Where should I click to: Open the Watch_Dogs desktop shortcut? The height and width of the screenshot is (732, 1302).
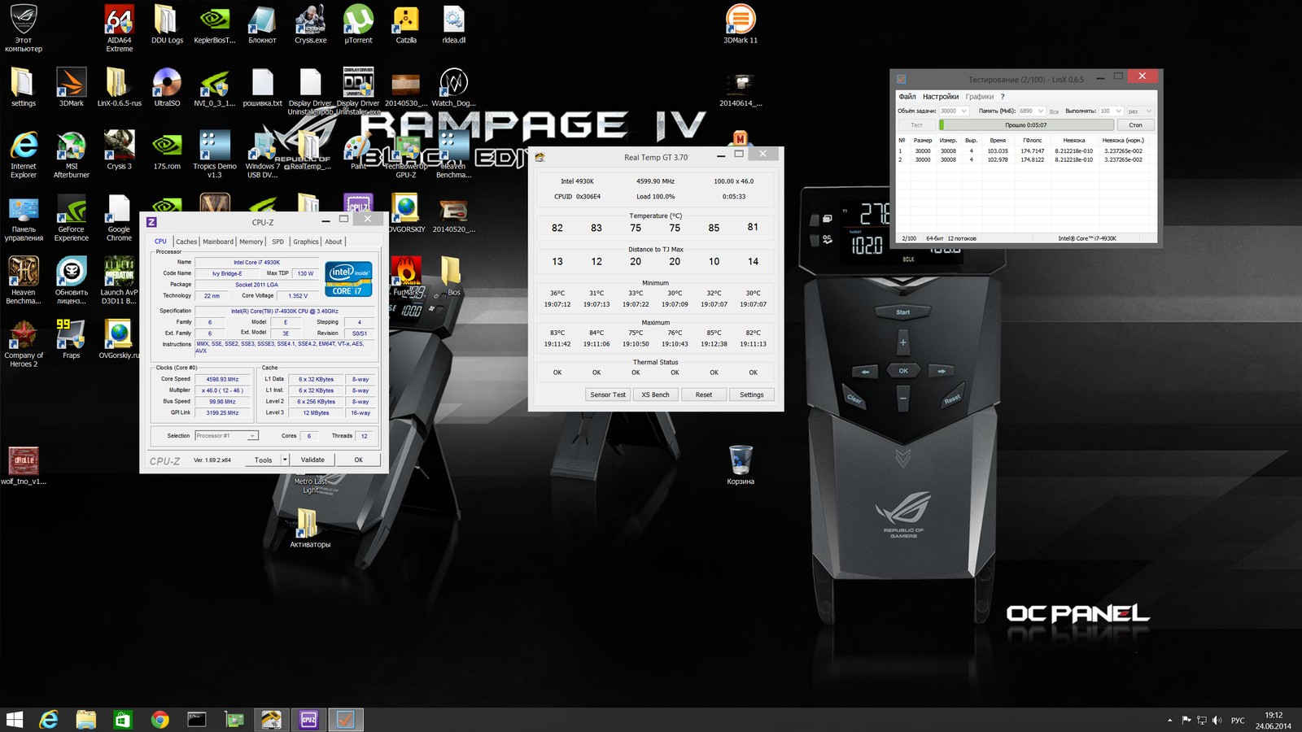click(453, 88)
